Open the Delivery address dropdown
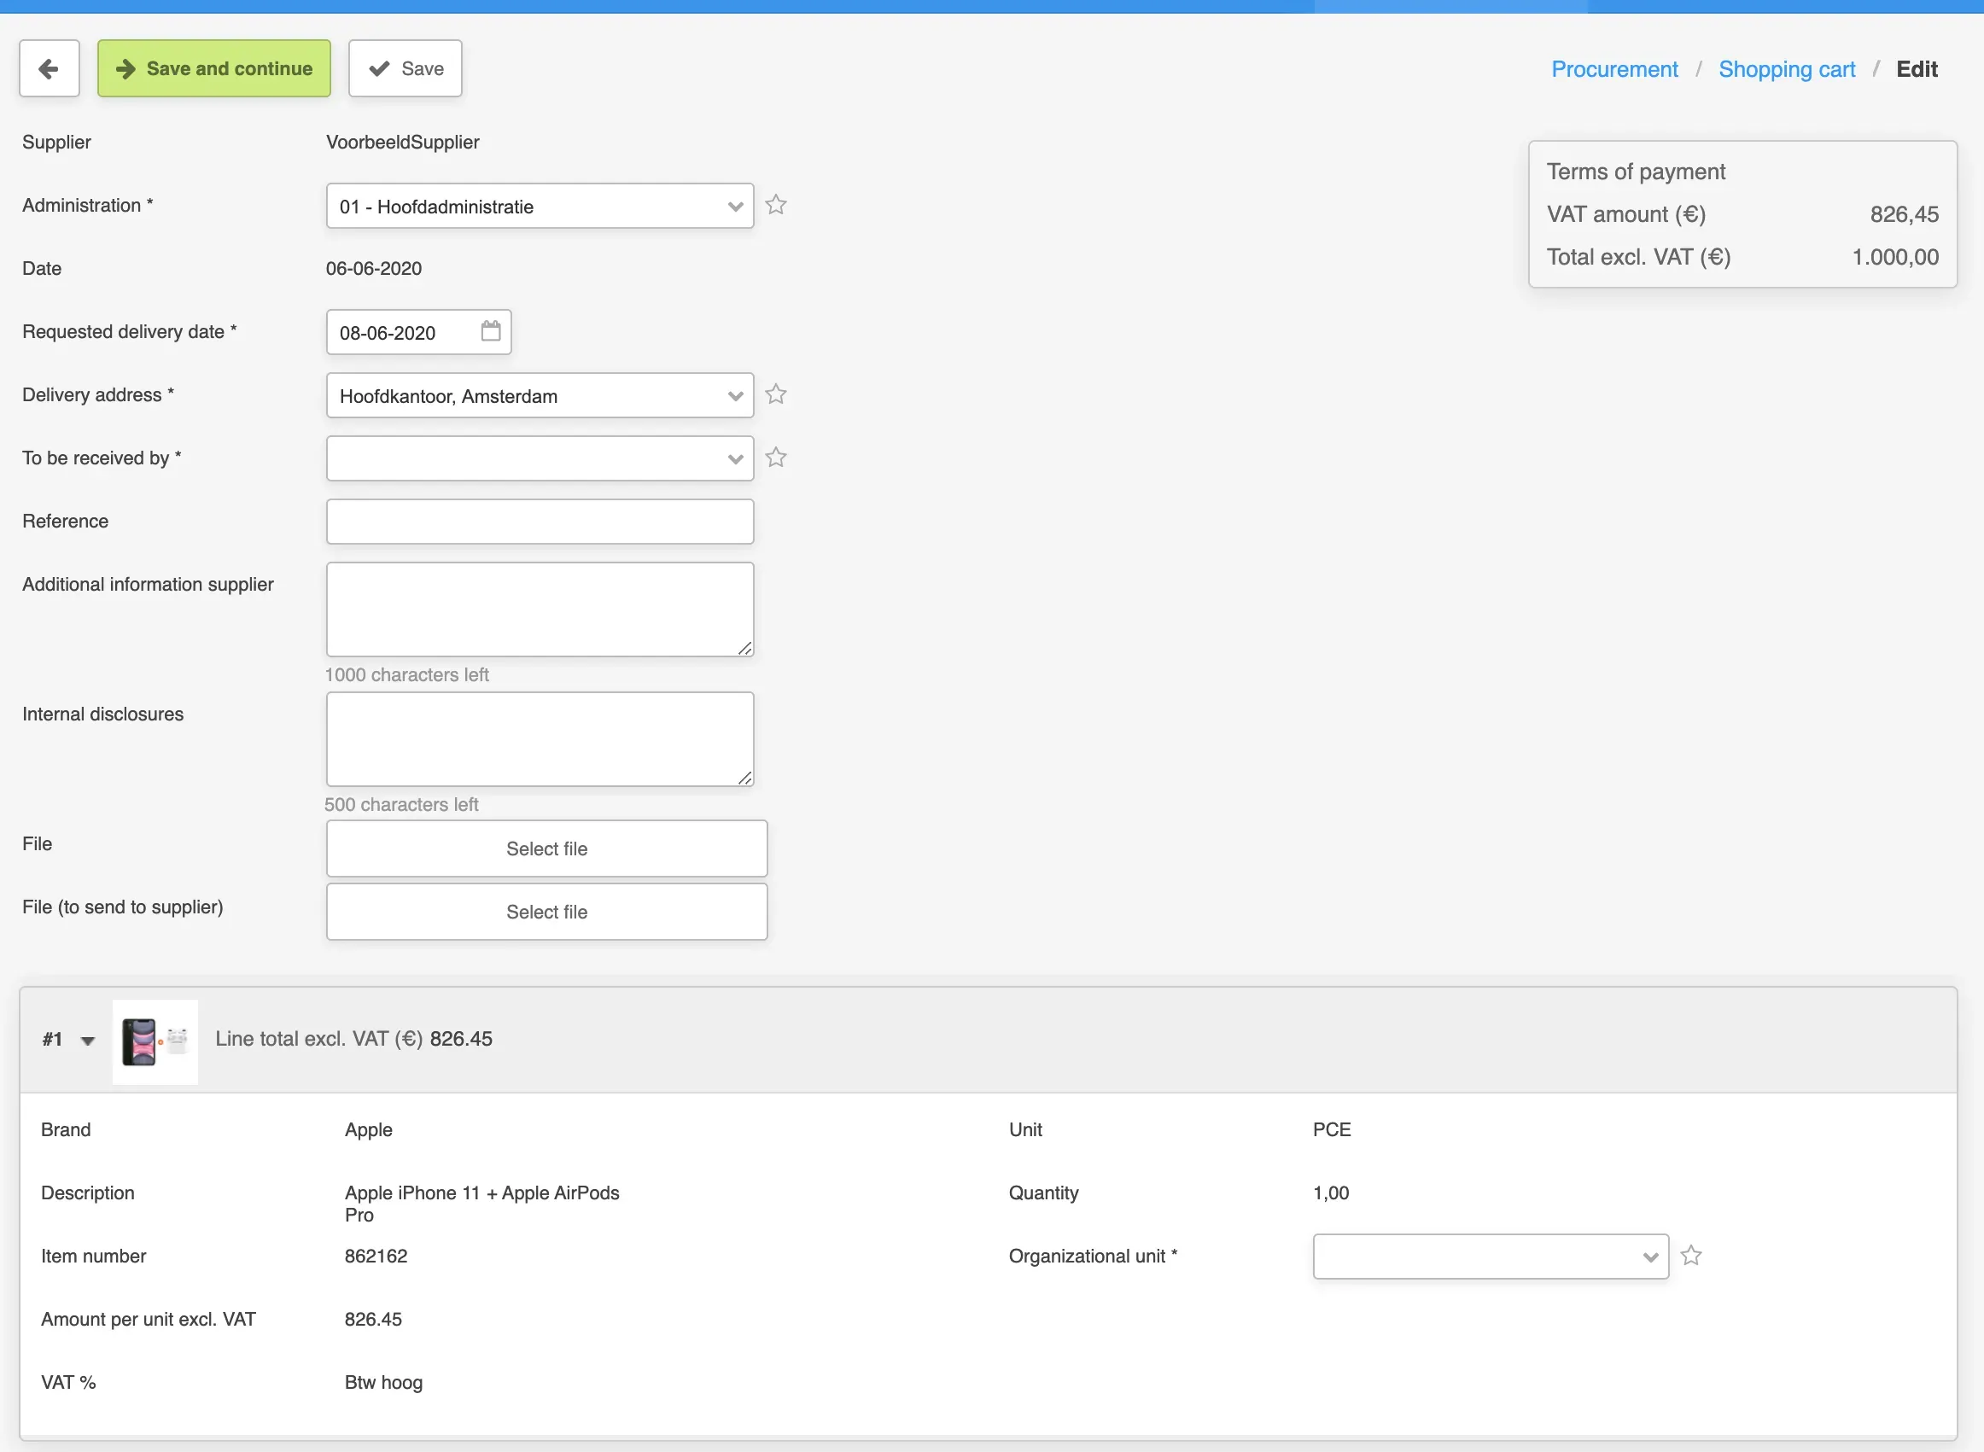The height and width of the screenshot is (1452, 1984). pos(539,396)
